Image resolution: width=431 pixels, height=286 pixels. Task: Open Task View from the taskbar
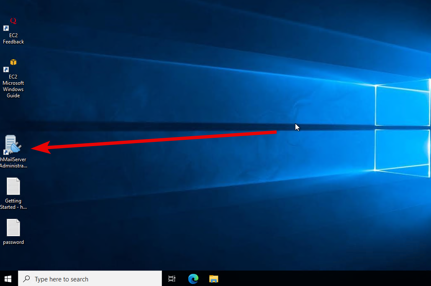(x=172, y=279)
